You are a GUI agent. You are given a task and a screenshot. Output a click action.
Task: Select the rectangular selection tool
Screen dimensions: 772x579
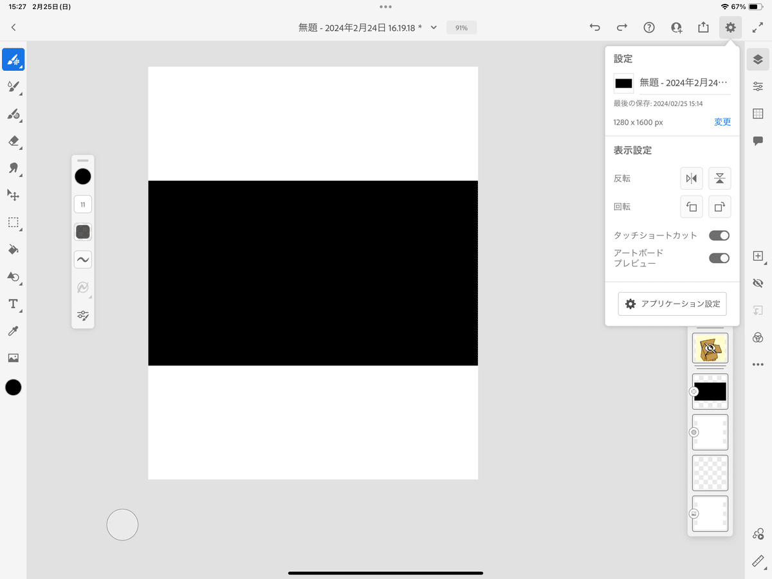click(13, 223)
